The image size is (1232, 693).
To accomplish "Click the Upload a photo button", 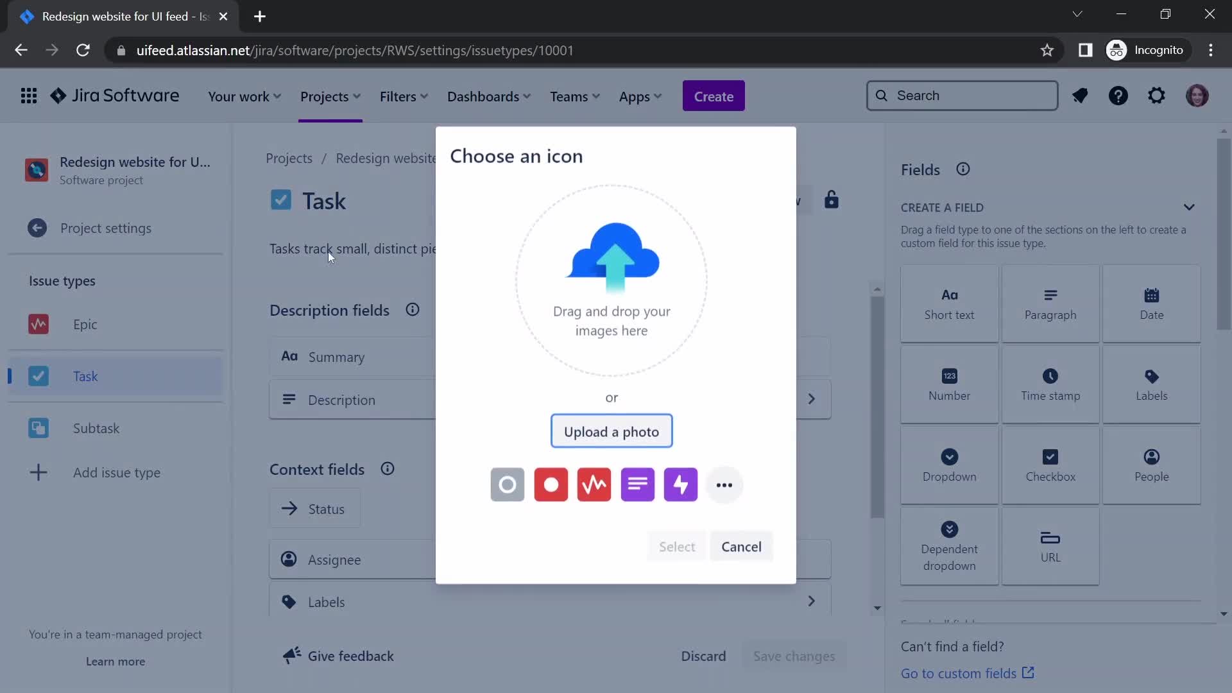I will (x=612, y=432).
